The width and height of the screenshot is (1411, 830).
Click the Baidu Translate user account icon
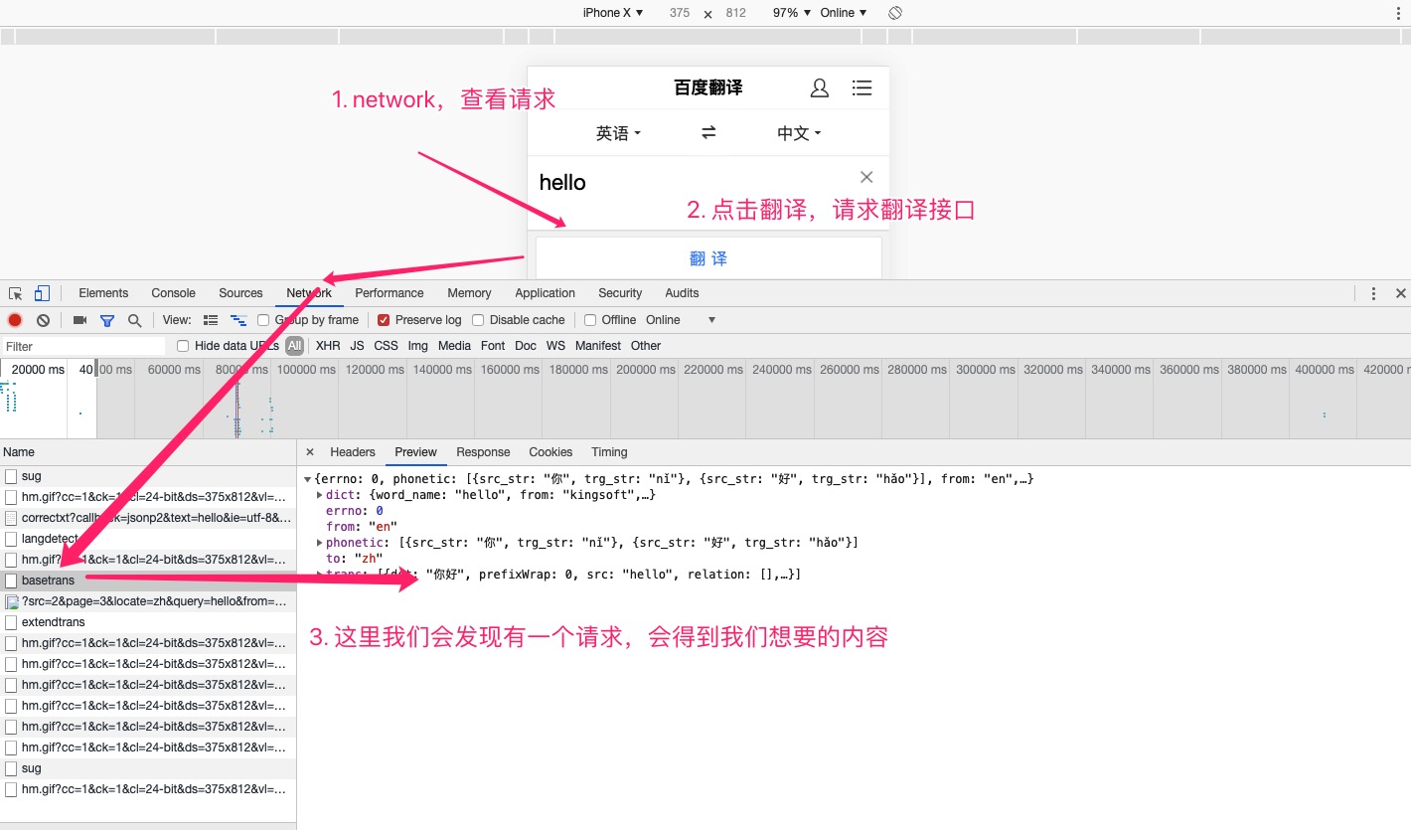(x=820, y=87)
